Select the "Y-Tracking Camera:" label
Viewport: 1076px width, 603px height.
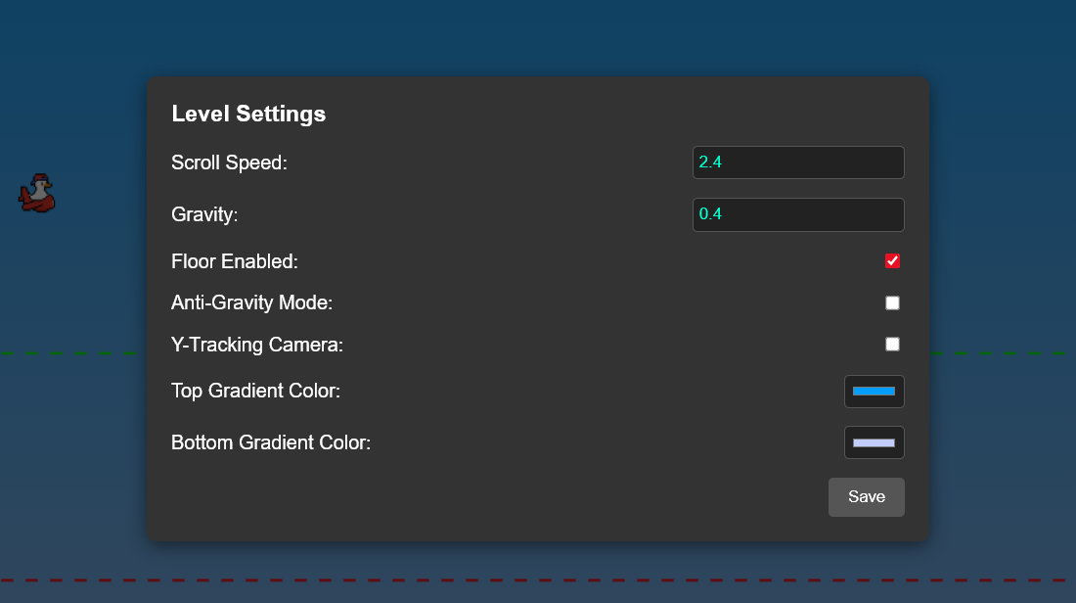[257, 345]
